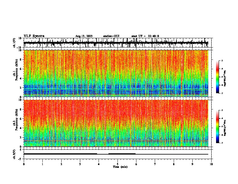The height and width of the screenshot is (184, 238).
Task: Click the "-7" label on ch.2 colorbar
Action: (222, 143)
